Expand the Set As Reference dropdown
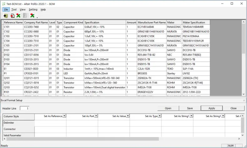The image size is (247, 148). [64, 116]
